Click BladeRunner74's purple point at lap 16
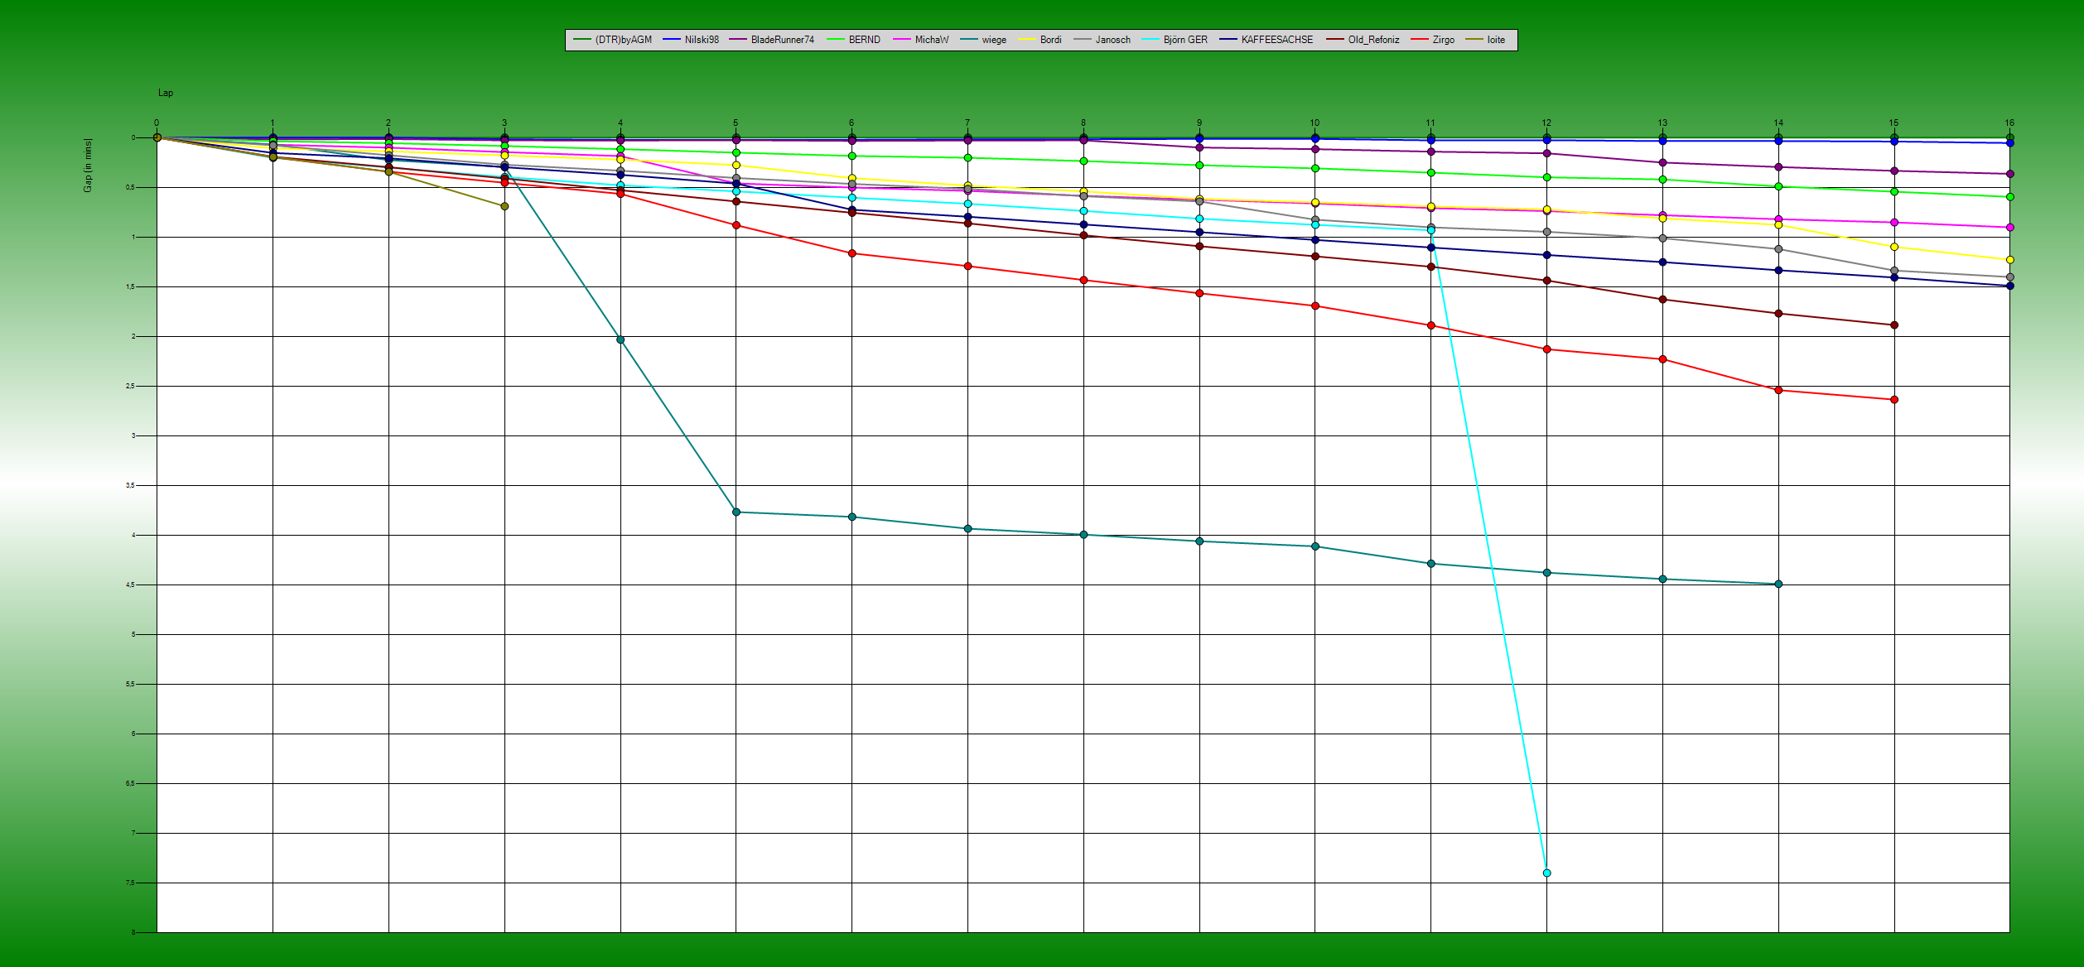 tap(2010, 174)
